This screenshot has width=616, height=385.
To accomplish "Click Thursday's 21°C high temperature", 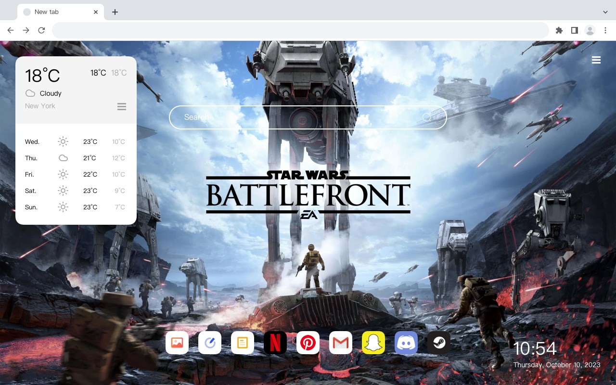I will [90, 158].
